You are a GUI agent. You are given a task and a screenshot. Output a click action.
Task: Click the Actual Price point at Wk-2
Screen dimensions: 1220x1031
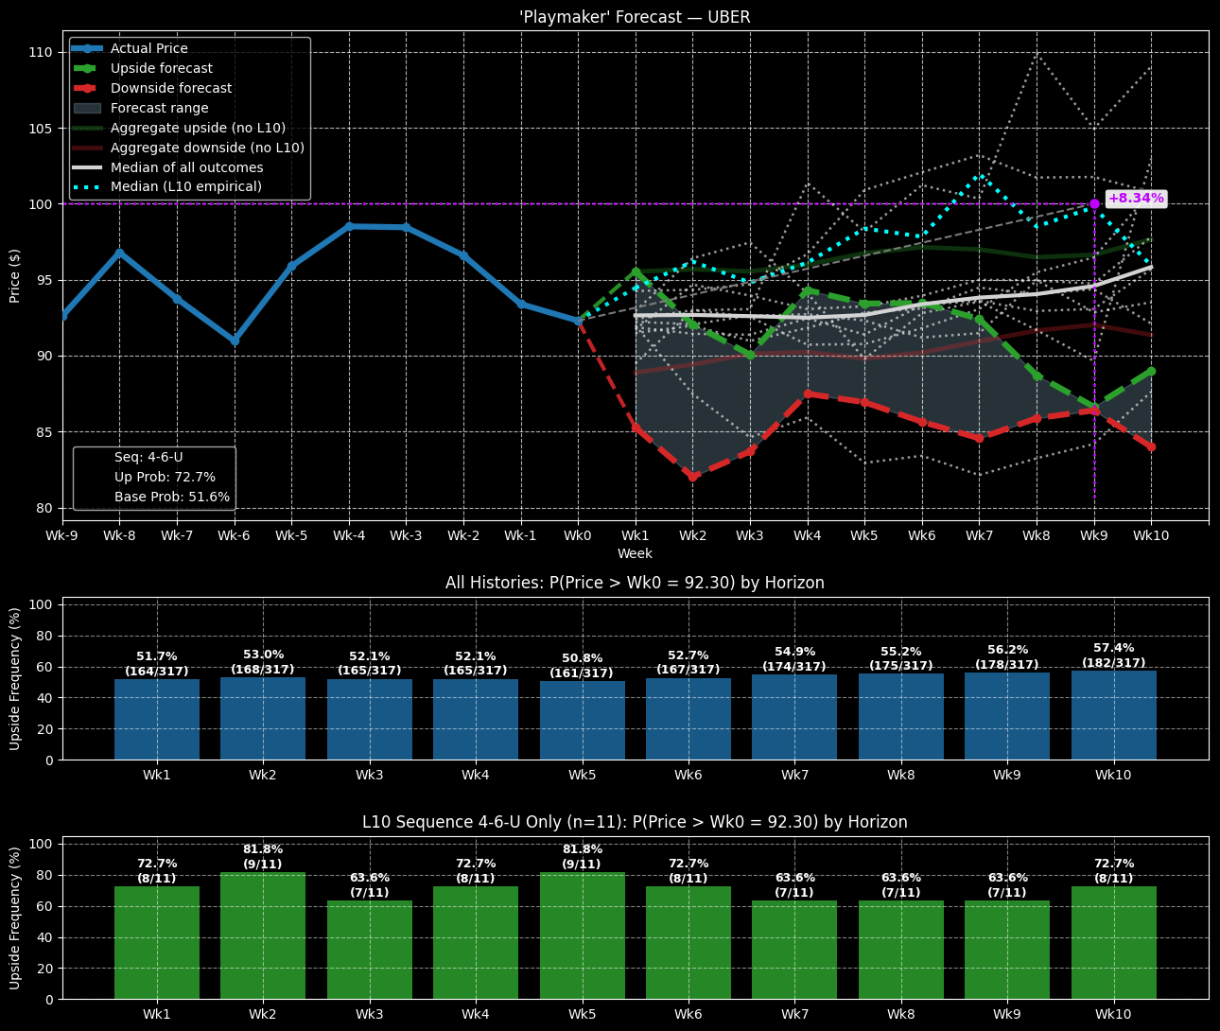463,255
